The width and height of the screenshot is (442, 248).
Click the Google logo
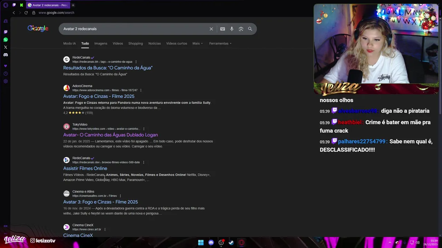click(38, 29)
